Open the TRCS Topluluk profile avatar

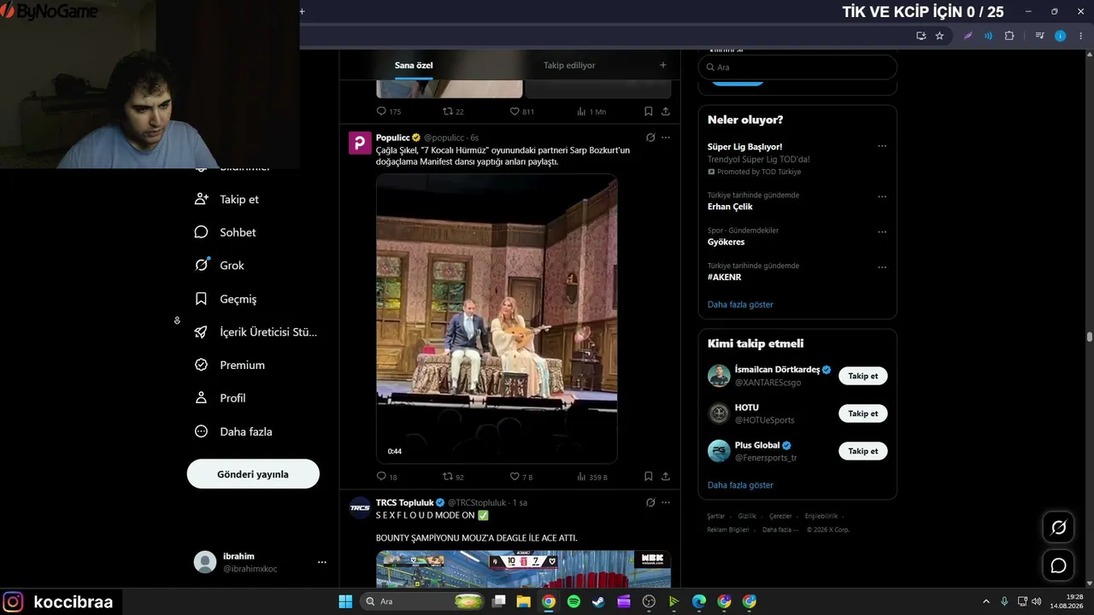[x=360, y=507]
